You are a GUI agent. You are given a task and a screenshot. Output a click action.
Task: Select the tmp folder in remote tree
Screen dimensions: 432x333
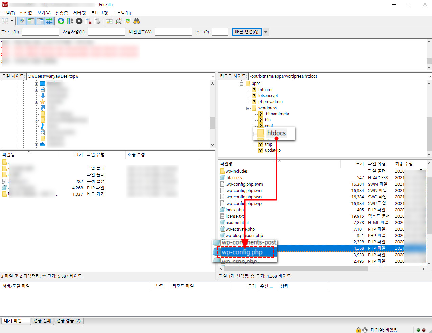coord(269,144)
